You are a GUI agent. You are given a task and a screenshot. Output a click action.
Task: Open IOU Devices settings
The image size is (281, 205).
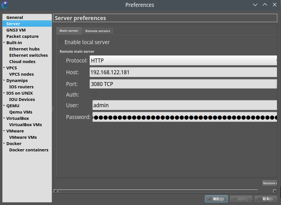point(22,99)
